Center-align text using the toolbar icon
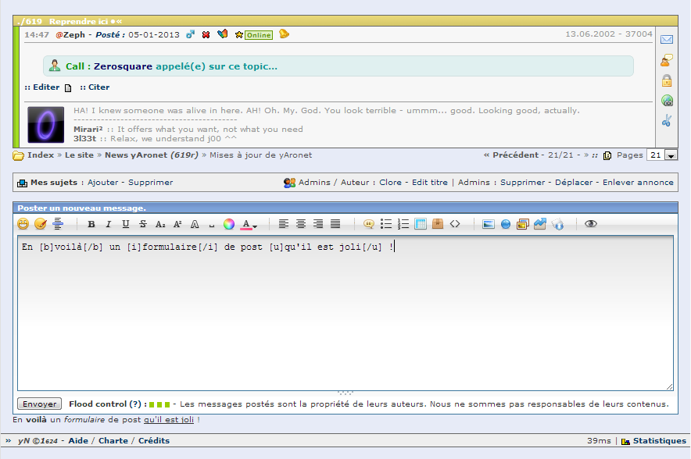The width and height of the screenshot is (691, 459). [300, 224]
